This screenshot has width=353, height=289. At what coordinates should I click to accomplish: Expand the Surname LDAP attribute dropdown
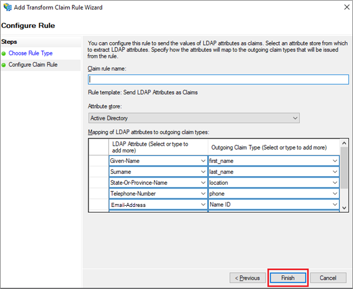point(203,172)
